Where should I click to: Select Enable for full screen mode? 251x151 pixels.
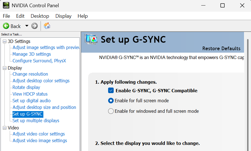point(111,101)
